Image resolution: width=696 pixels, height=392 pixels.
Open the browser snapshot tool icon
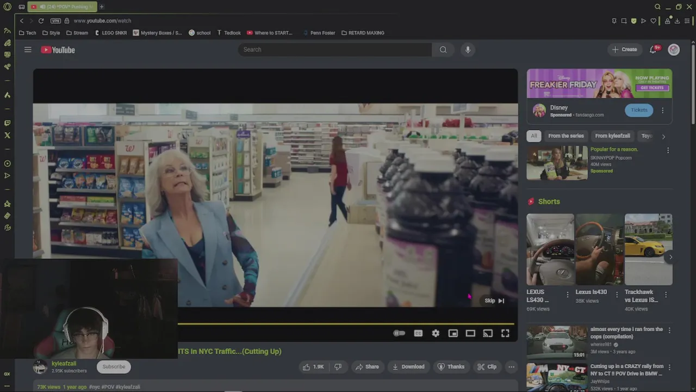624,21
